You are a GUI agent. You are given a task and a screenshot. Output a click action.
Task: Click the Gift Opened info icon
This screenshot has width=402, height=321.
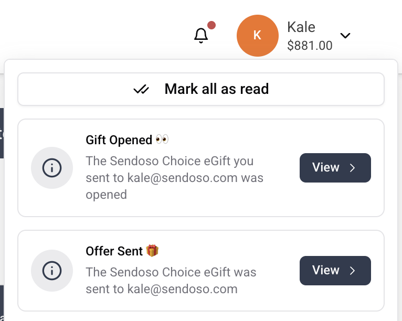[x=52, y=168]
